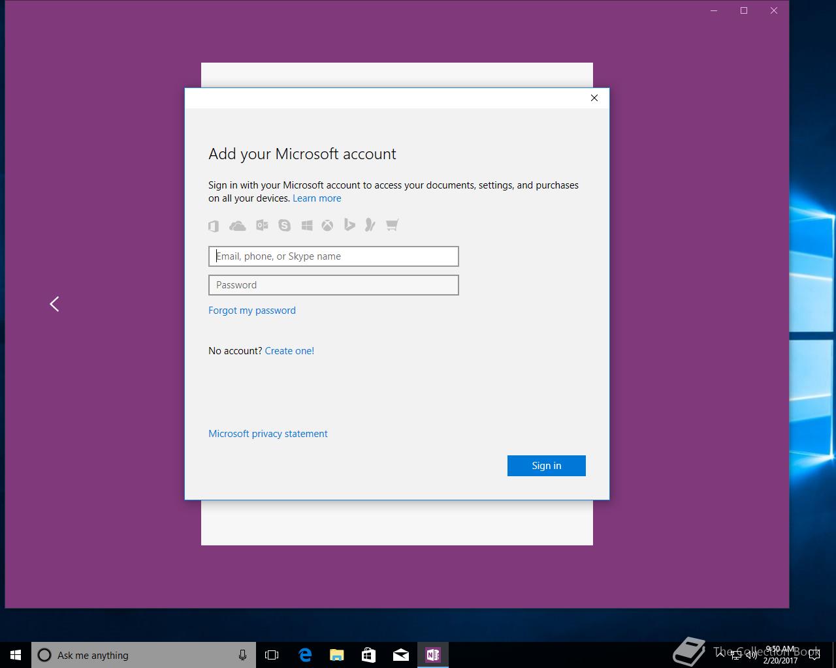Click the MSN butterfly icon
This screenshot has height=668, width=836.
(370, 225)
